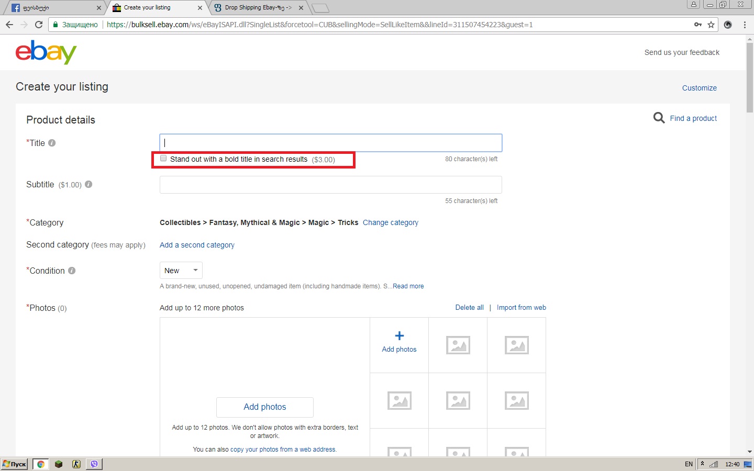Open the Condition dropdown showing New

pos(181,271)
